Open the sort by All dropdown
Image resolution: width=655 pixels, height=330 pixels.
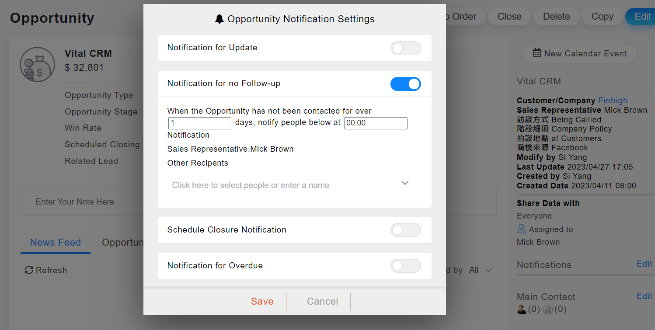pos(480,270)
